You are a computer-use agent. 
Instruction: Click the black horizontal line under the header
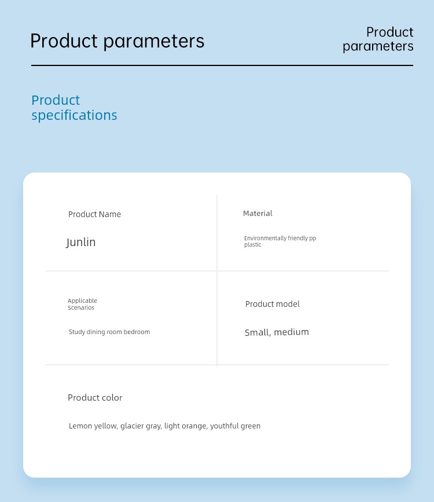pyautogui.click(x=222, y=65)
